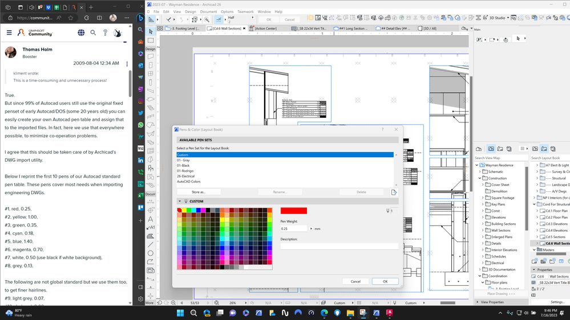Open the hamburger menu on the Community page
The image size is (570, 320).
pyautogui.click(x=9, y=33)
